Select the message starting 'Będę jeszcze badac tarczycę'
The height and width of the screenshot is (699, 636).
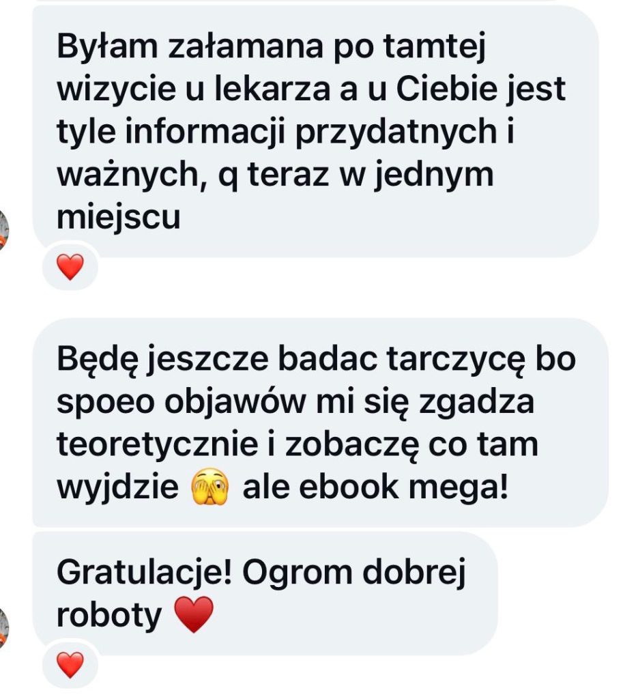(x=321, y=422)
